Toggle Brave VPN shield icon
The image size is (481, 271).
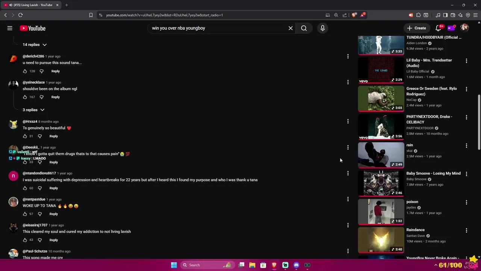(468, 15)
